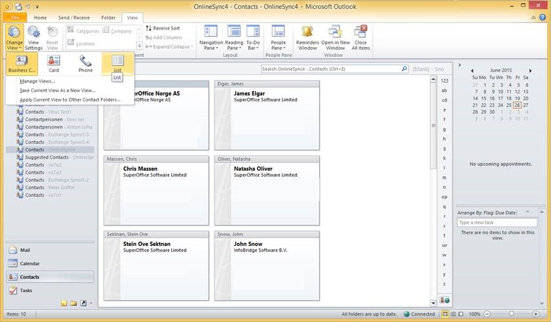Open James Elgar's business card

[x=267, y=115]
